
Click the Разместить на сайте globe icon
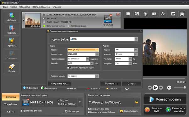168,110
